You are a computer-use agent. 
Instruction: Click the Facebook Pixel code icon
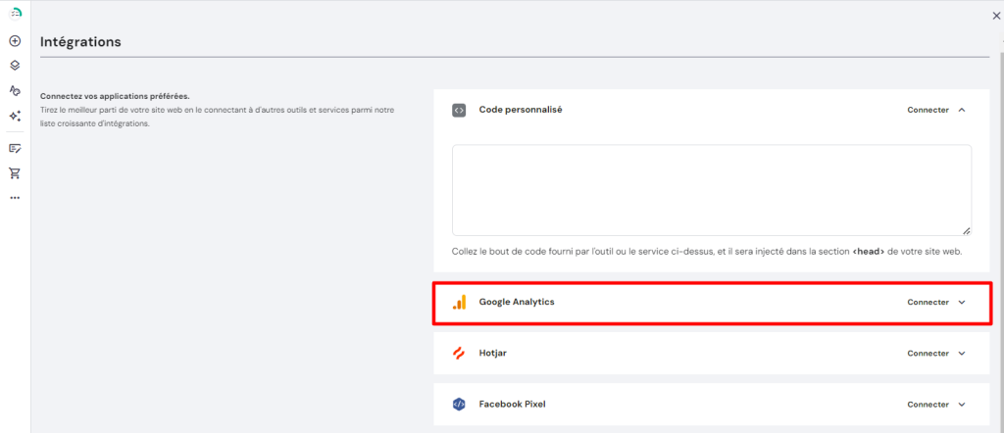pyautogui.click(x=459, y=404)
